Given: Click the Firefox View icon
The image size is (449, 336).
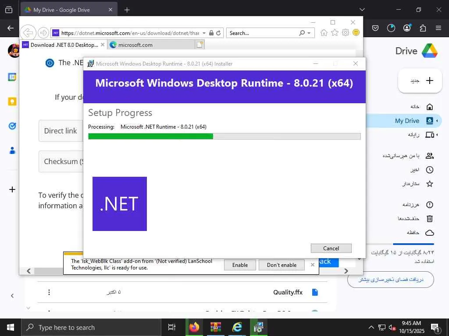Looking at the screenshot, I should click(9, 10).
